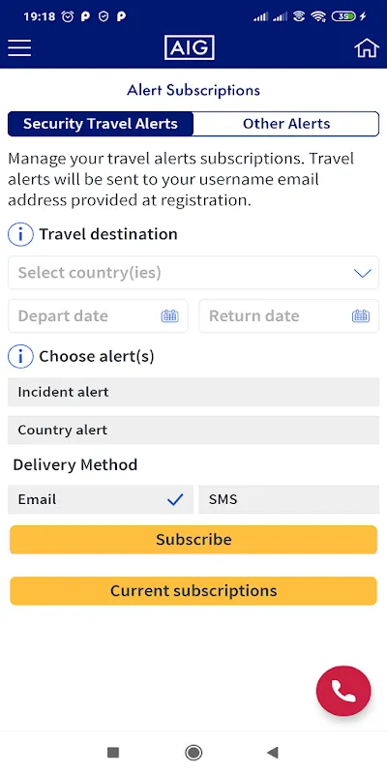The width and height of the screenshot is (387, 774).
Task: Show info for Choose alert(s)
Action: point(20,356)
